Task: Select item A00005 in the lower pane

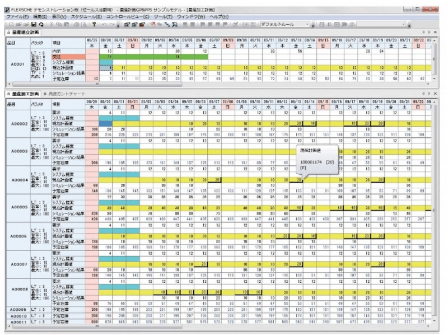Action: [x=20, y=207]
